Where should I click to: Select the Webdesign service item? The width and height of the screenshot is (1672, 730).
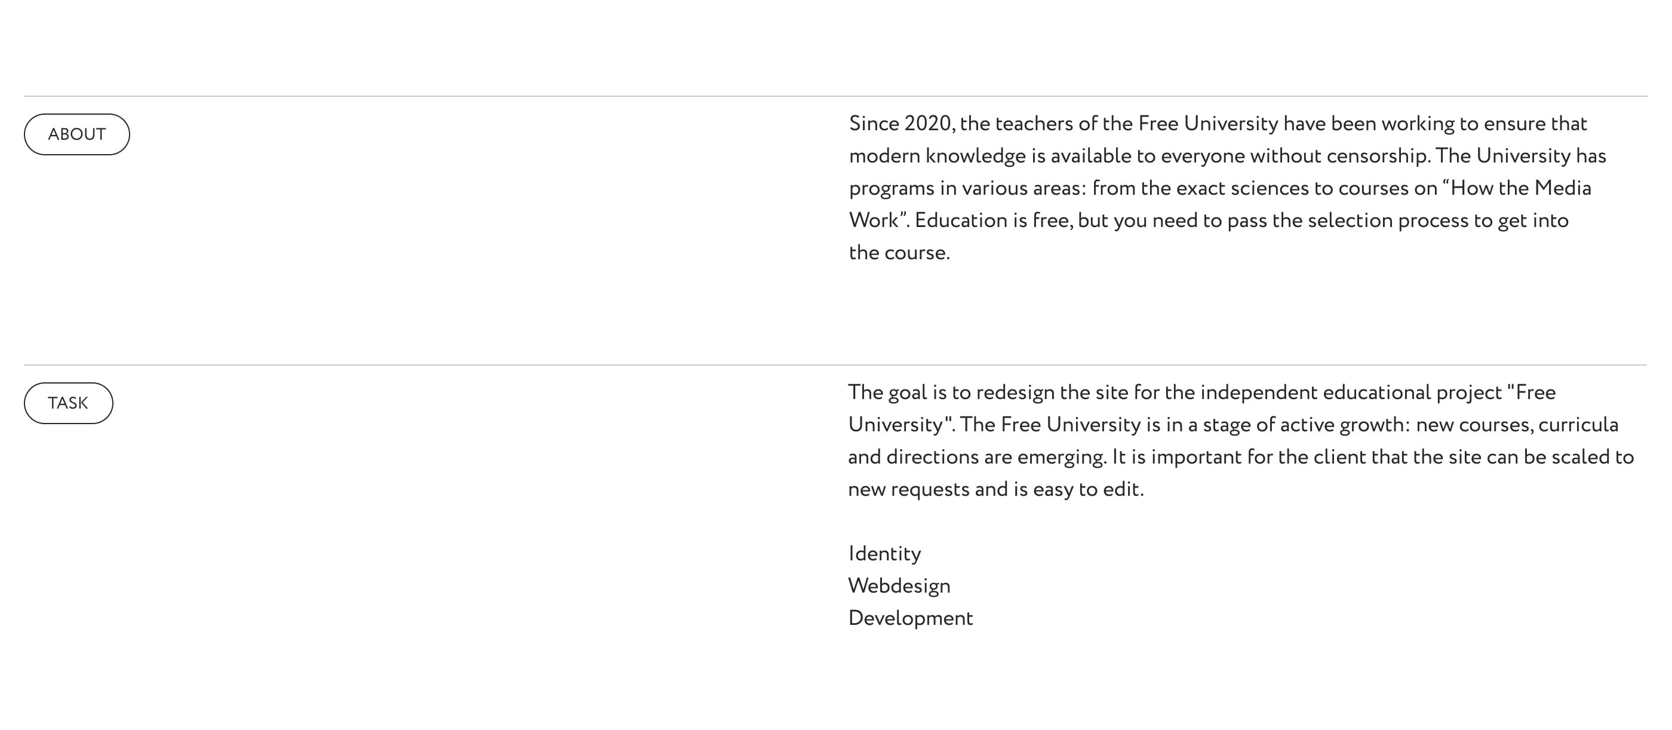[899, 586]
